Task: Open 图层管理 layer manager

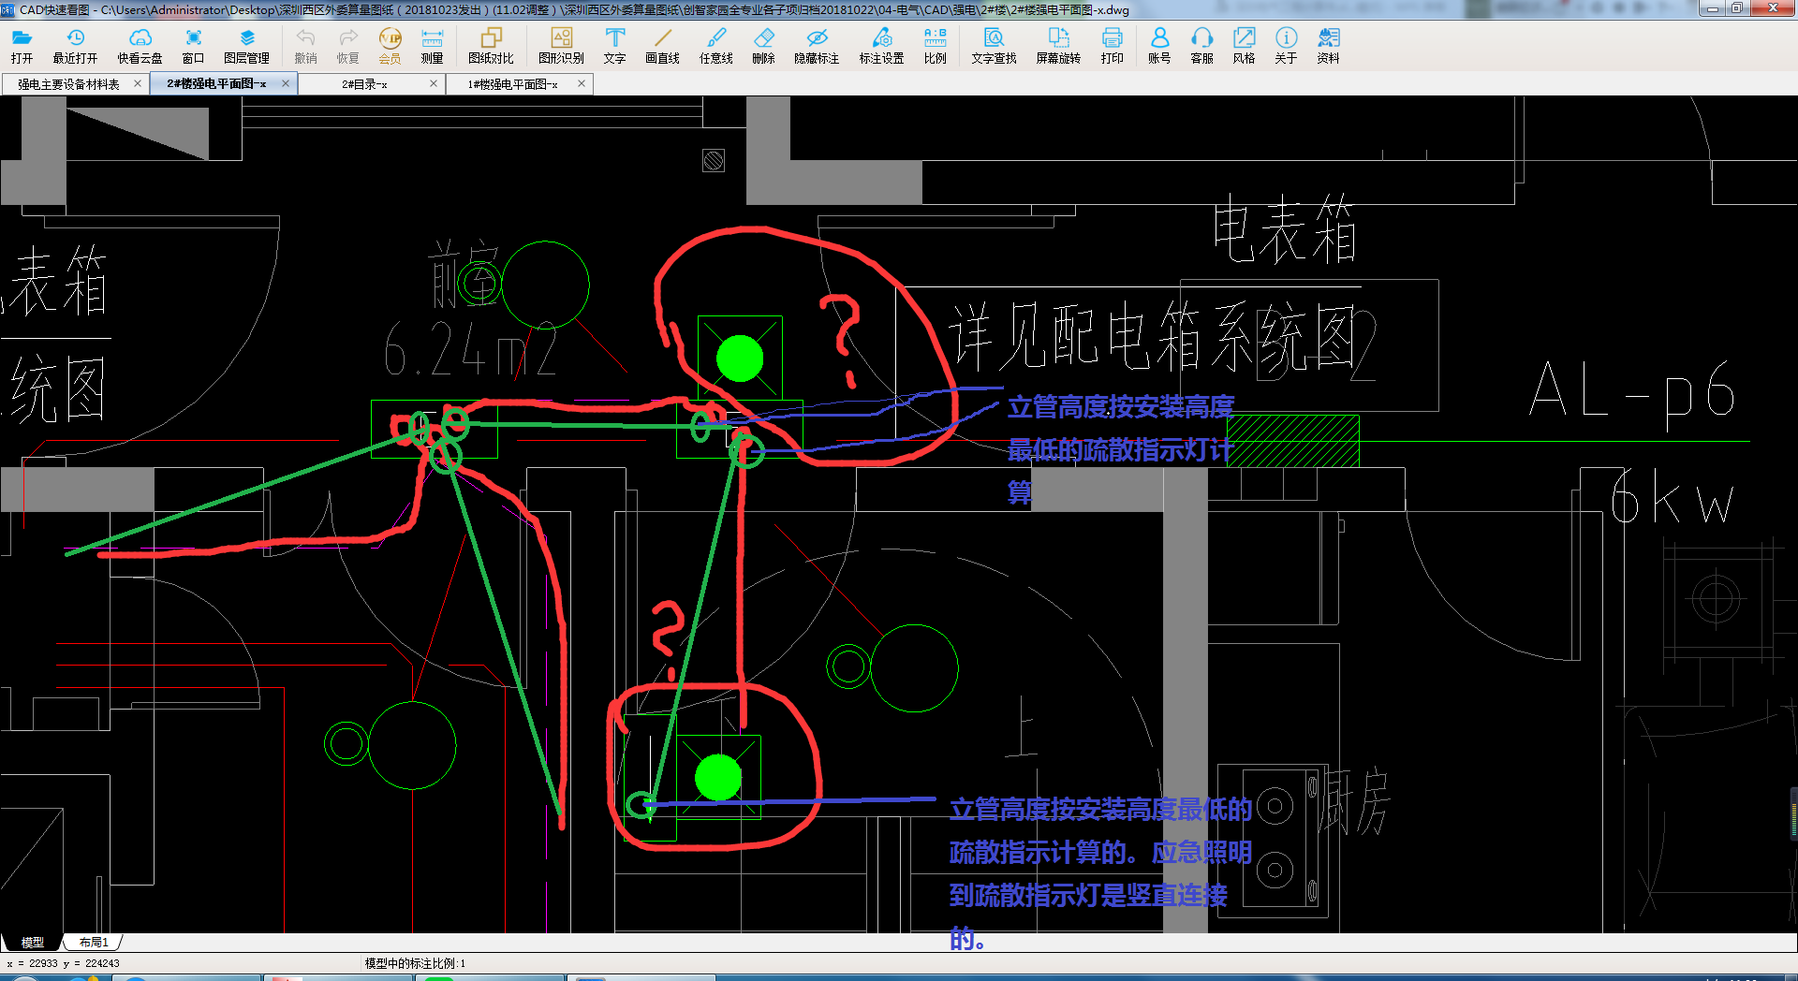Action: (x=246, y=46)
